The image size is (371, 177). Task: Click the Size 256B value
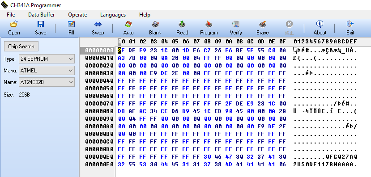click(x=24, y=95)
